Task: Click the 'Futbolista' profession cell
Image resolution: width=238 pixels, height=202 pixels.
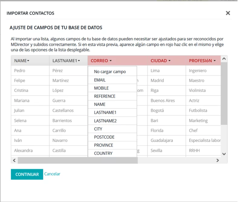Action: click(203, 110)
